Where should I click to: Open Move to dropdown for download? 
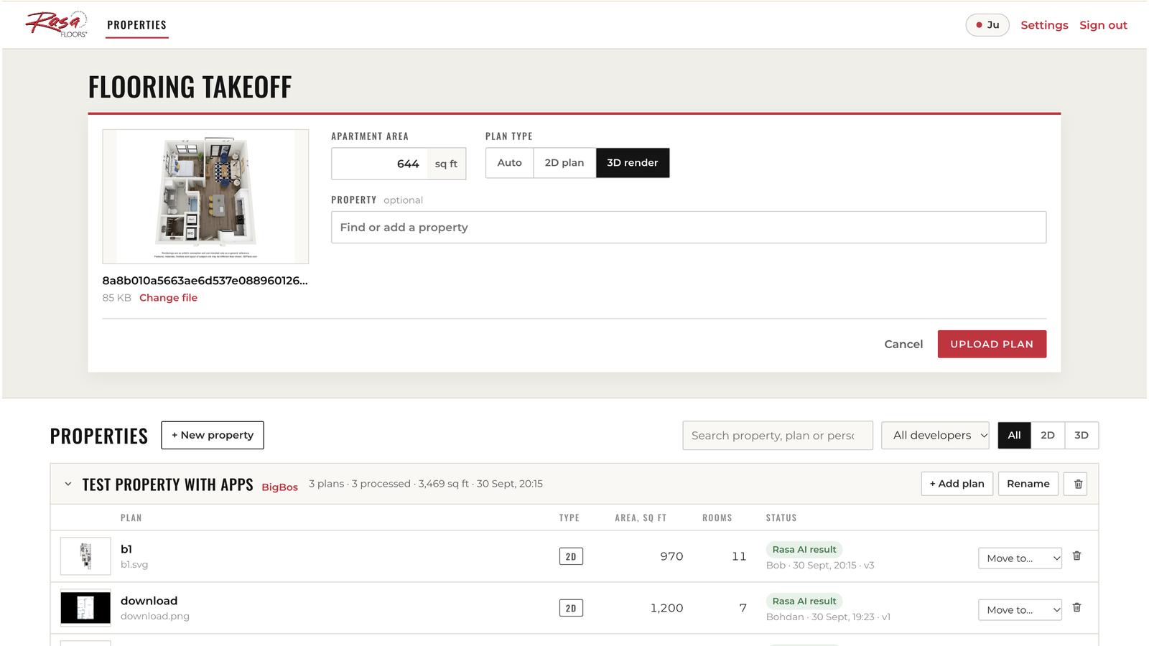1020,609
